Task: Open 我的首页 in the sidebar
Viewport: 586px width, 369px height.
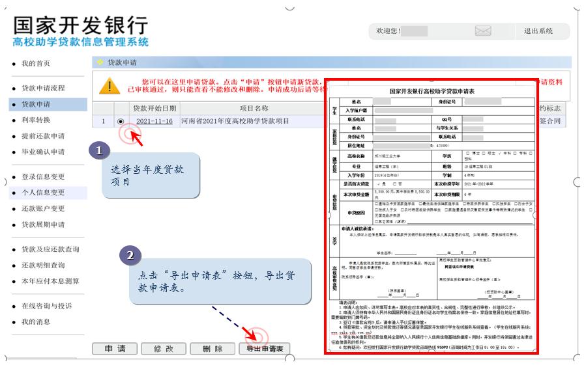Action: (35, 63)
